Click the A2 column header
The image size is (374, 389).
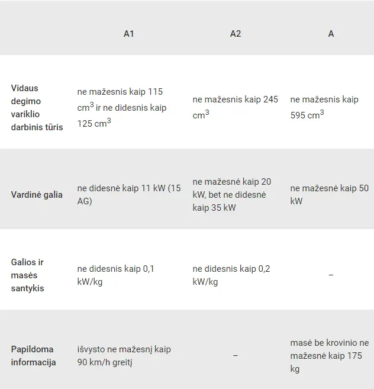click(x=236, y=34)
